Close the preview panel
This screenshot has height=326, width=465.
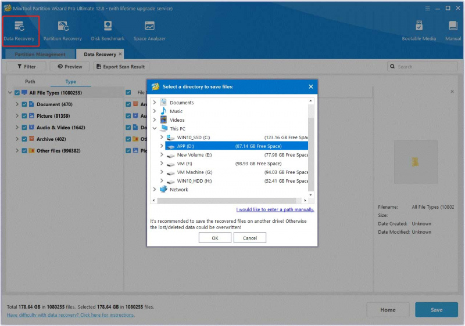click(x=452, y=92)
